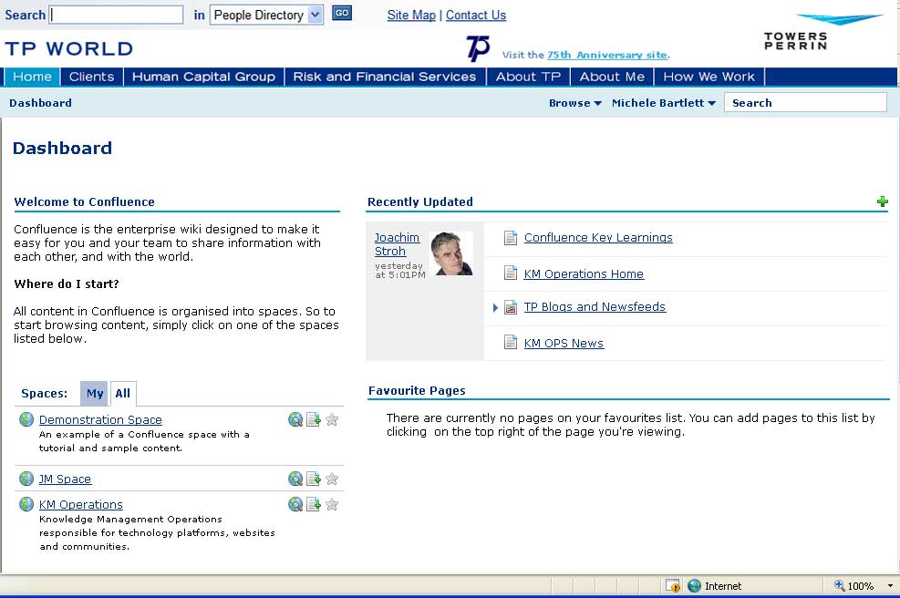900x598 pixels.
Task: Focus the top Search text field
Action: coord(117,15)
